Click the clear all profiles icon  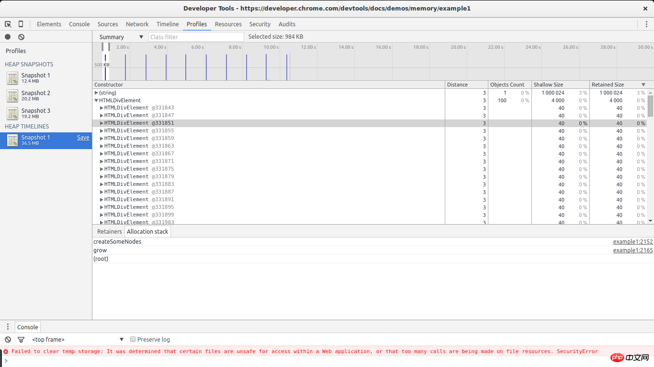tap(21, 37)
